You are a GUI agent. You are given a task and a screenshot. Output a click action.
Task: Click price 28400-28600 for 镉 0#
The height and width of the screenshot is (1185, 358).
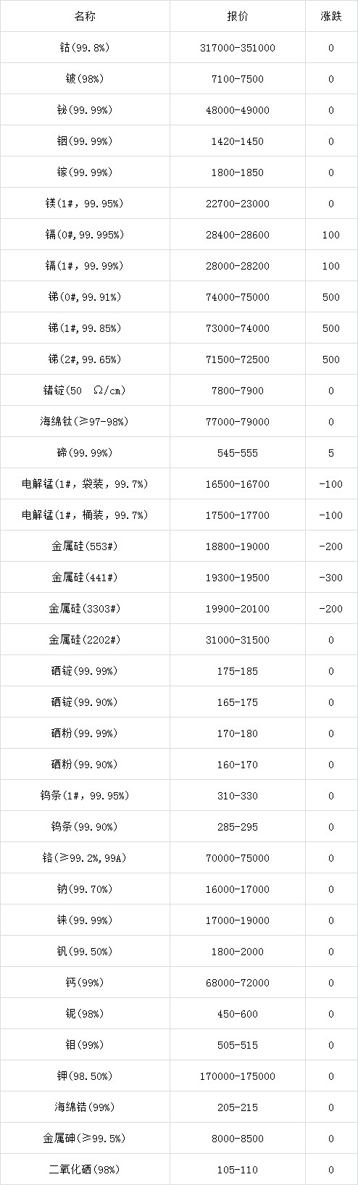(237, 235)
